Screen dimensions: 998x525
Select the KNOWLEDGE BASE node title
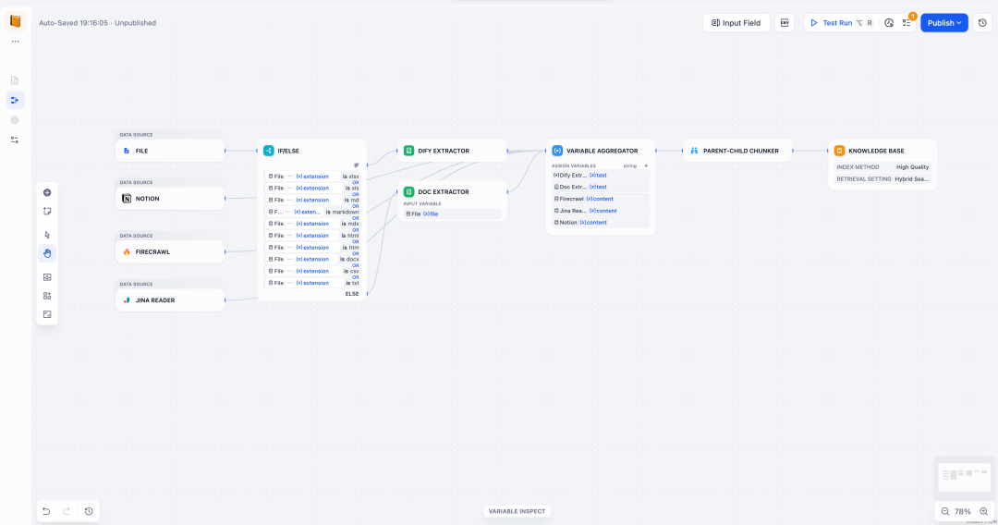tap(876, 151)
